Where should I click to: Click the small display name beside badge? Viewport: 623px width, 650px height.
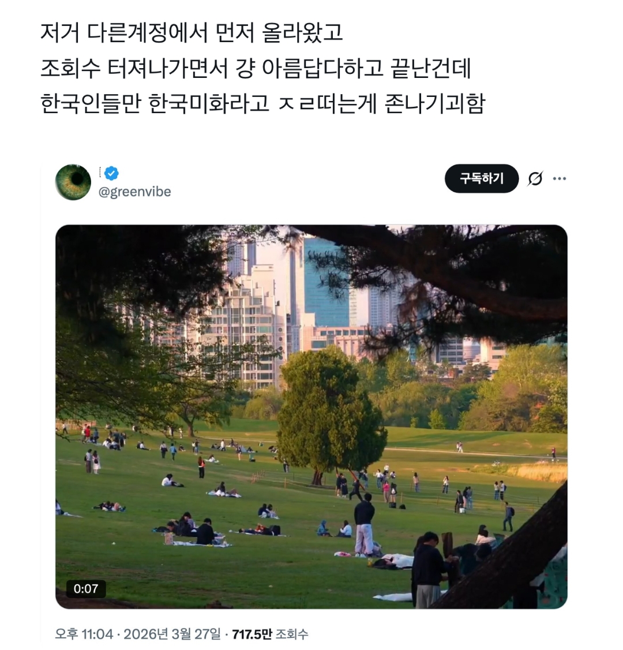pos(100,173)
